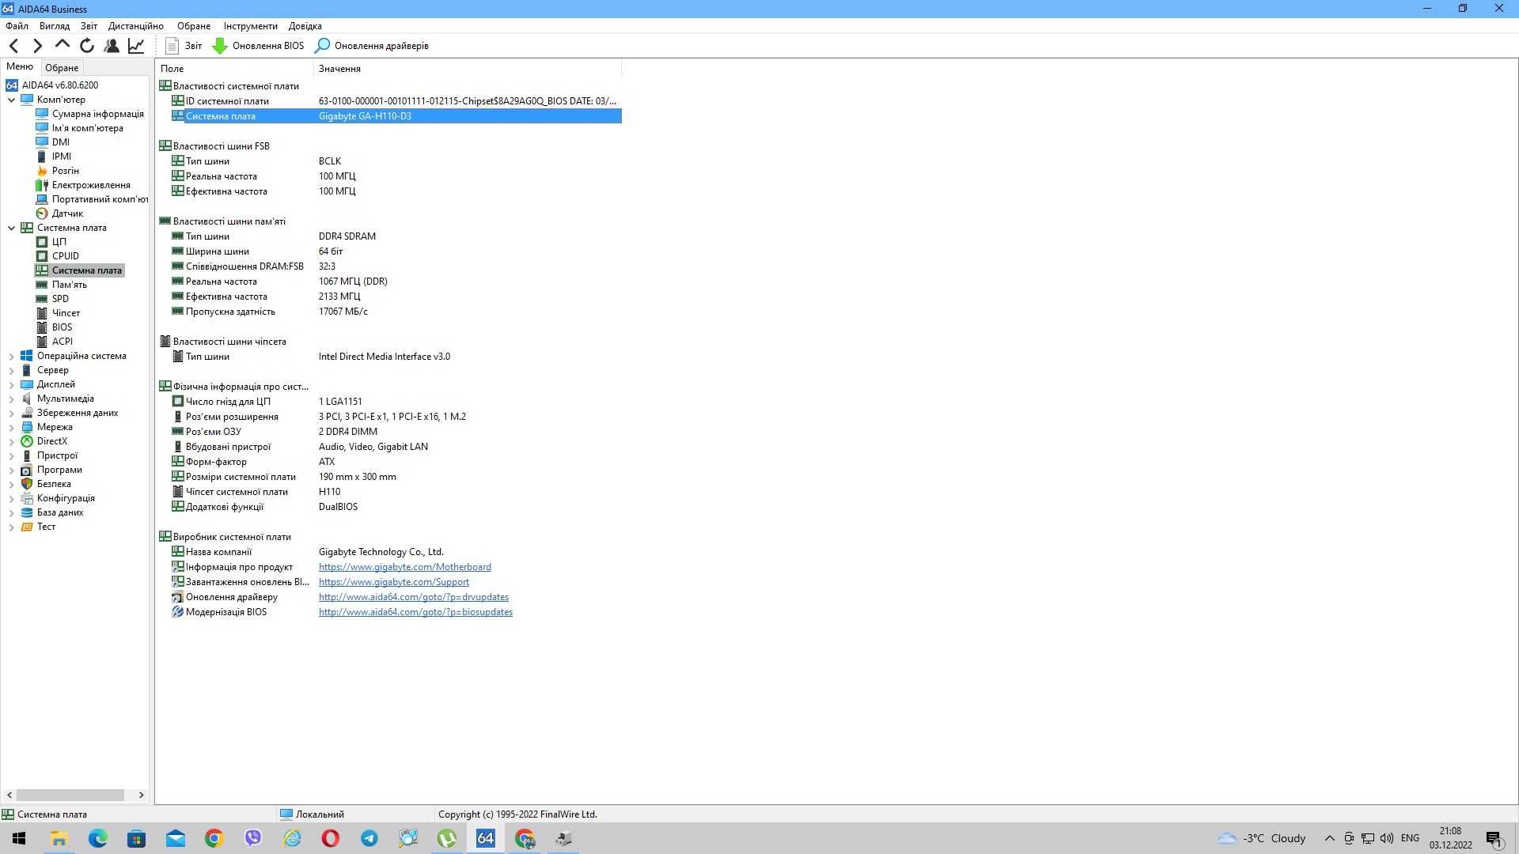The height and width of the screenshot is (854, 1519).
Task: Collapse the Системна плата parent node
Action: pos(11,228)
